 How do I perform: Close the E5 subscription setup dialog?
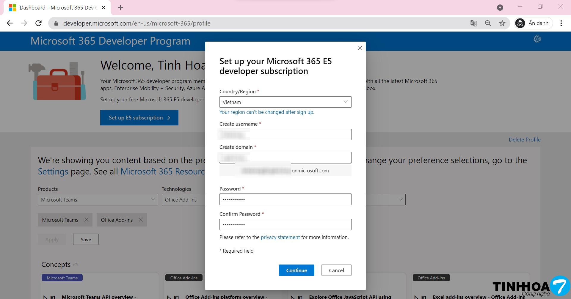[x=360, y=48]
